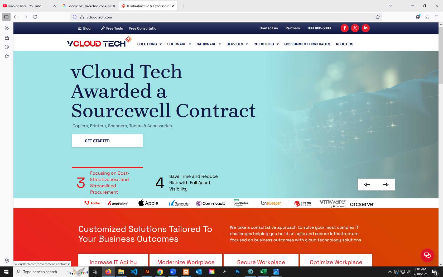Open Firefox account icon
The width and height of the screenshot is (443, 277).
point(418,17)
